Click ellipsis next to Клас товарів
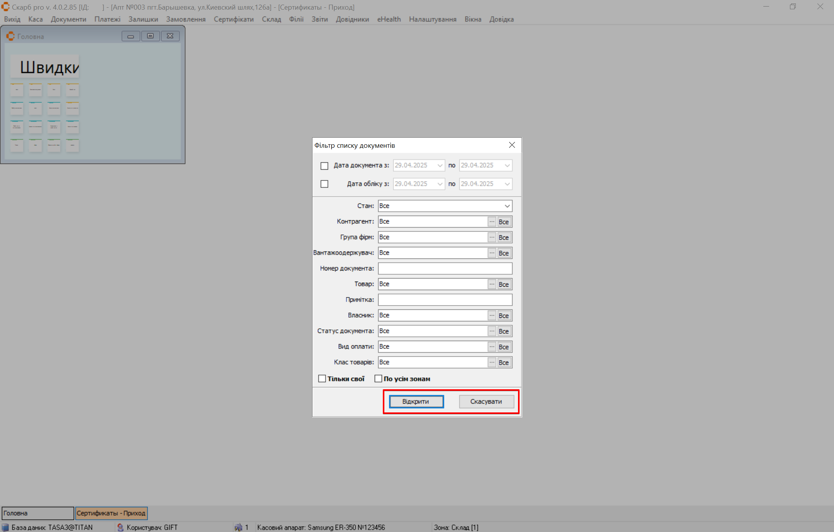This screenshot has height=532, width=834. pyautogui.click(x=491, y=362)
